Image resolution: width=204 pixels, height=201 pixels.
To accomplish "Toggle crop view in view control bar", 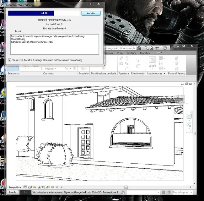I will (x=43, y=187).
